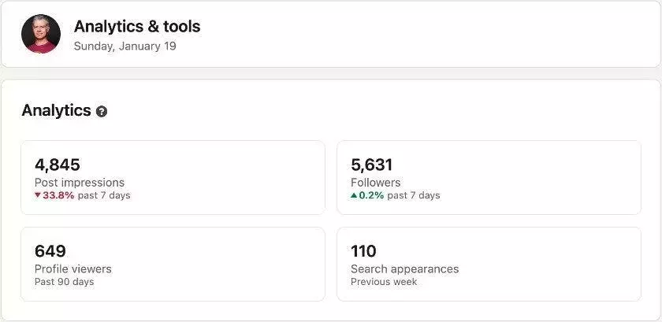This screenshot has height=322, width=662.
Task: Open the Followers analytics card
Action: point(489,177)
